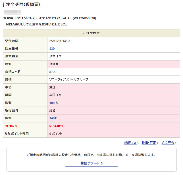Click the 新規注文 link

(x=130, y=143)
